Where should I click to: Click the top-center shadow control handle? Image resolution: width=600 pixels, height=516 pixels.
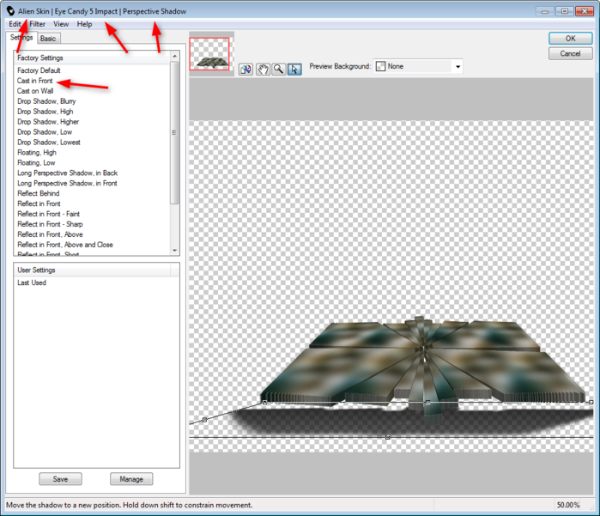[x=427, y=402]
